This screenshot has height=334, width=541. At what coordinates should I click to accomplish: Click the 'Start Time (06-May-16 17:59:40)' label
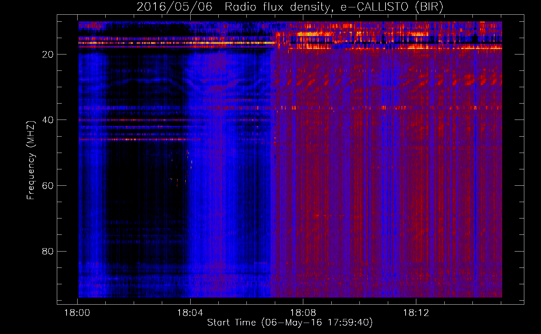point(290,323)
